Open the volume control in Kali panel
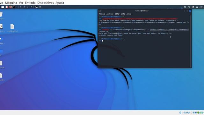 click(x=189, y=7)
